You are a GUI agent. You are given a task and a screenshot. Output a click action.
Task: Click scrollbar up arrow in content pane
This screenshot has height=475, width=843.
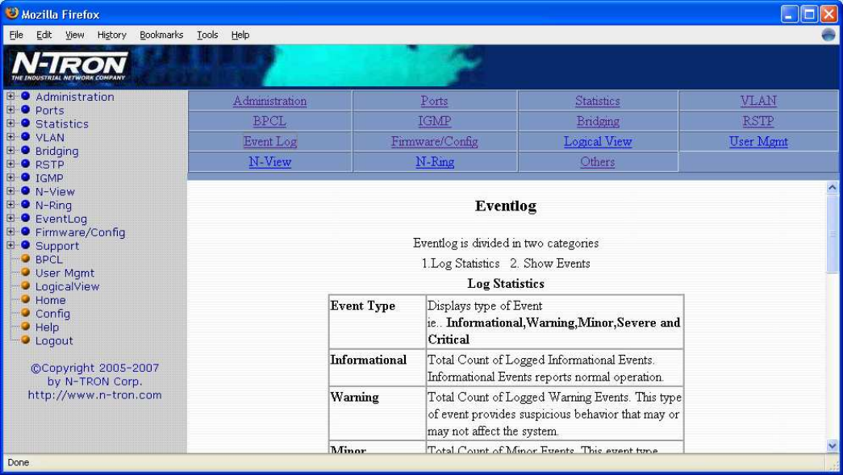(x=833, y=188)
